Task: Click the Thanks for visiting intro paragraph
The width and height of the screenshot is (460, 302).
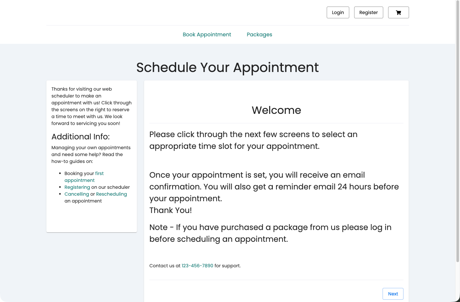Action: click(91, 106)
